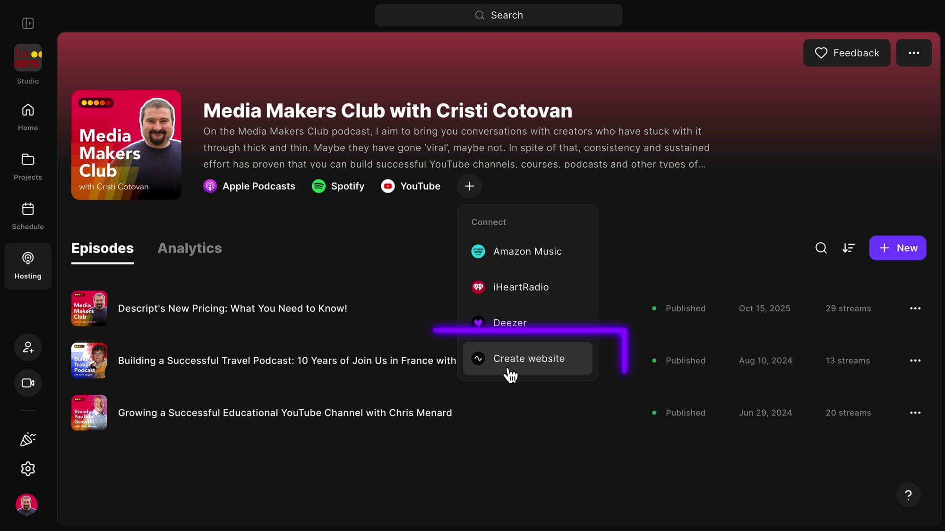
Task: Start a video recording via camera icon
Action: coord(27,383)
